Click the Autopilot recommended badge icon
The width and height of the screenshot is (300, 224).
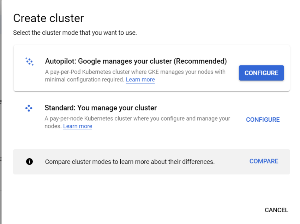29,61
